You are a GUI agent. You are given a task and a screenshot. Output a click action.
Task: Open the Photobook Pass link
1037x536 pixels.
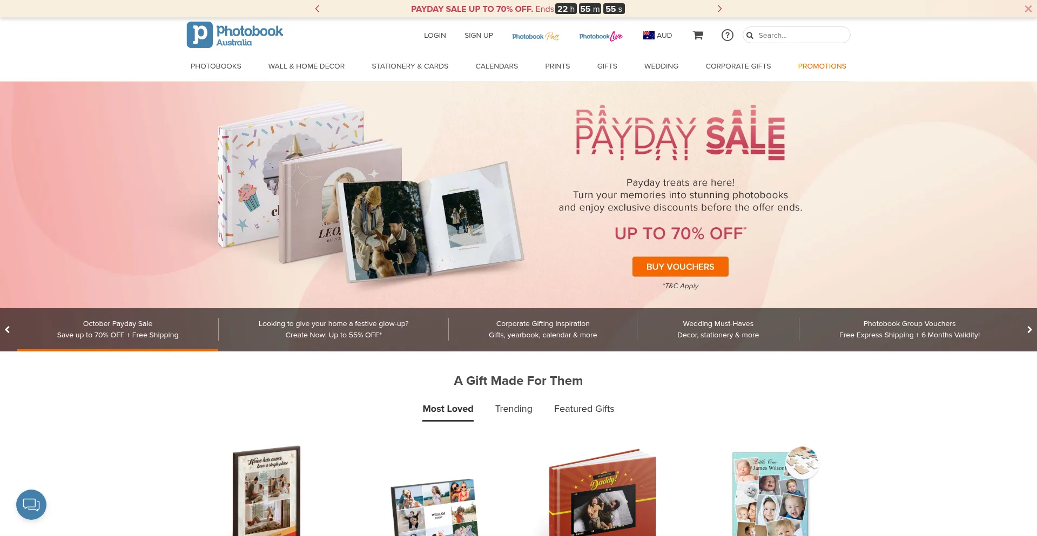click(x=535, y=36)
